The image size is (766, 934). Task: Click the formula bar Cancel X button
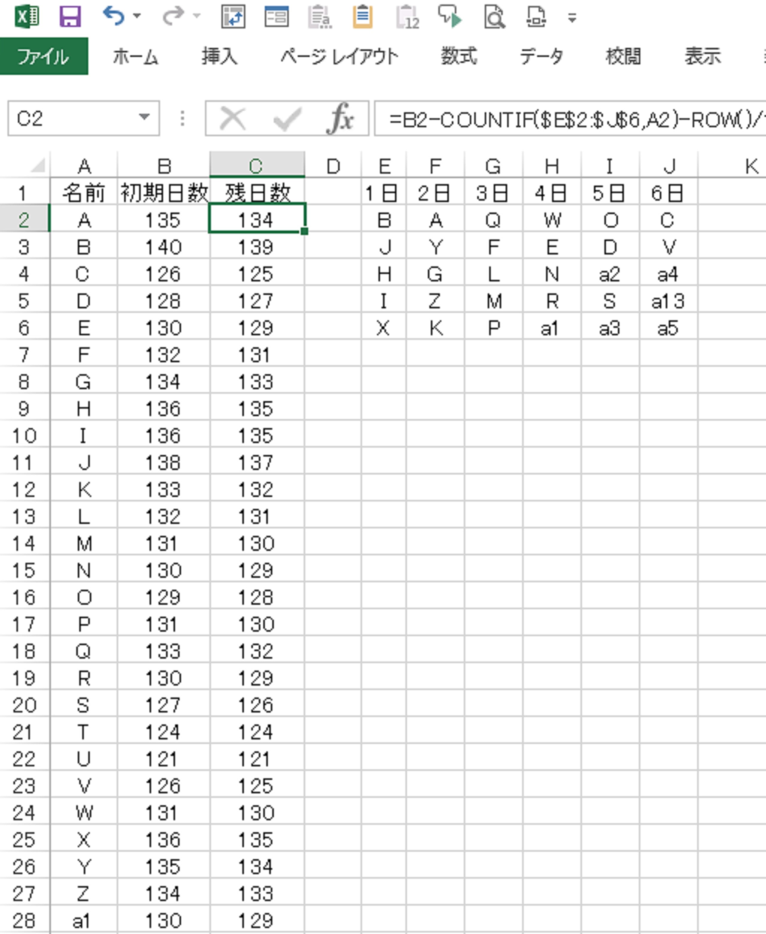[233, 118]
